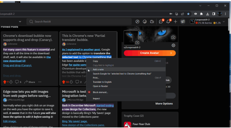Share the download bubble post
The width and height of the screenshot is (231, 128).
coord(30,82)
